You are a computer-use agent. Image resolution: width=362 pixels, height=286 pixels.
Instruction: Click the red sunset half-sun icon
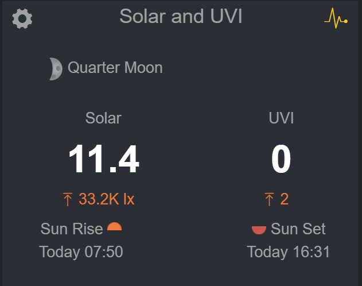[x=259, y=230]
